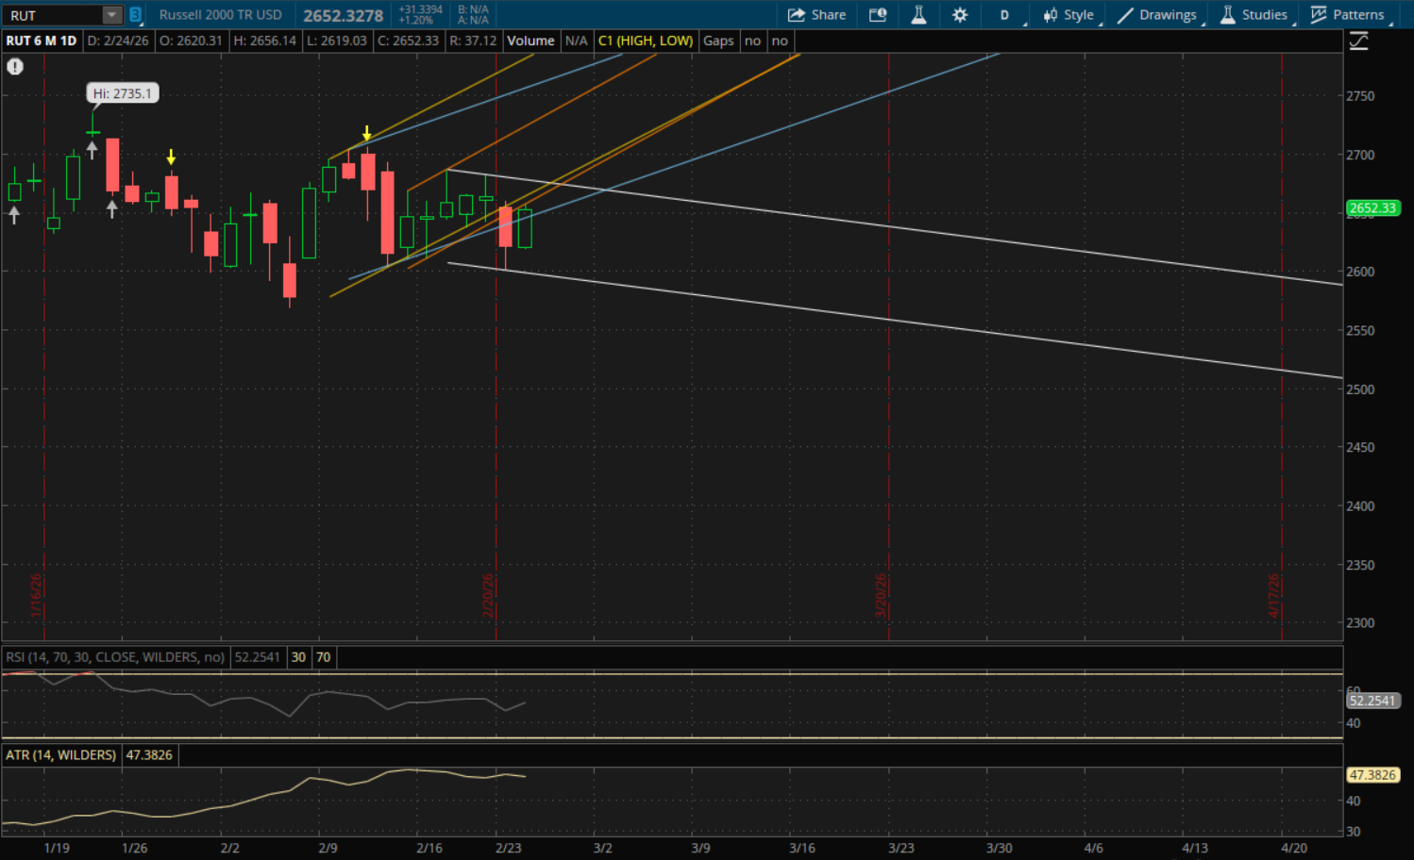Click the chart alert exclamation icon
The image size is (1414, 860).
[15, 67]
